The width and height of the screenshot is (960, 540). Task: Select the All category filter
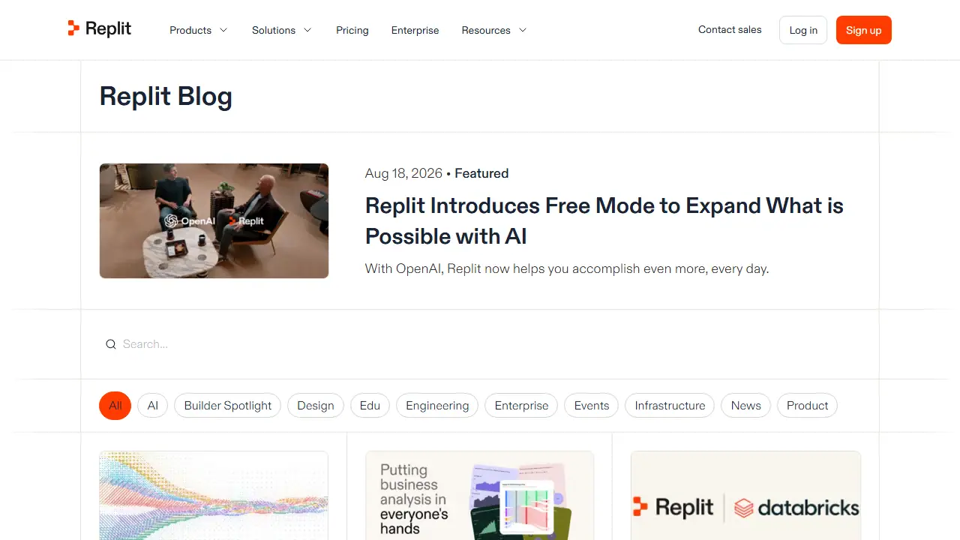(x=115, y=406)
